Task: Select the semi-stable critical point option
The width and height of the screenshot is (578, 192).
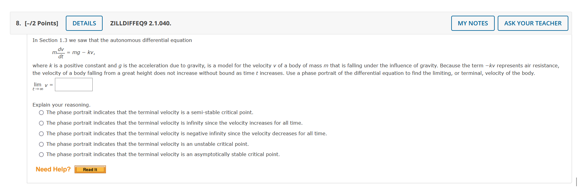Action: [41, 112]
